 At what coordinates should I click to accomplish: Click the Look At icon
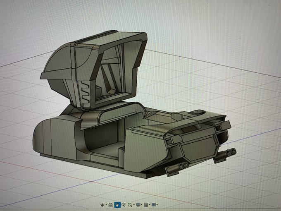pyautogui.click(x=111, y=205)
